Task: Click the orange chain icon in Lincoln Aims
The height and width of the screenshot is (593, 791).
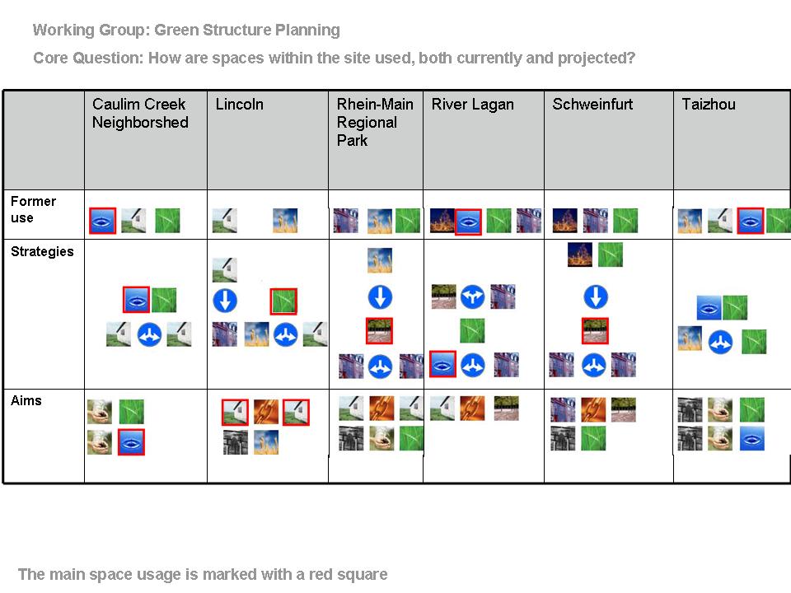Action: pos(266,412)
